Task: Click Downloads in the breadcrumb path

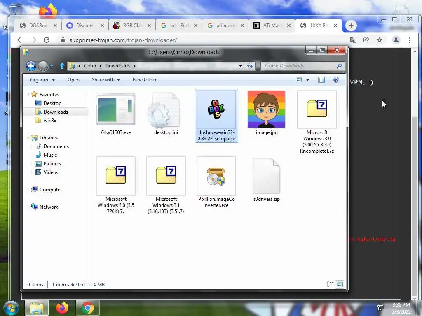Action: point(117,66)
